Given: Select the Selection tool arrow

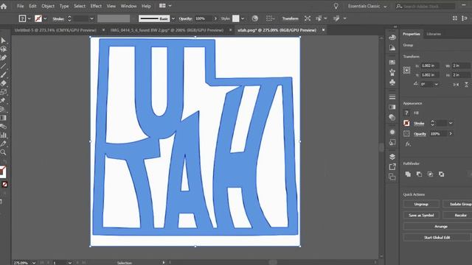Looking at the screenshot, I should [x=3, y=40].
